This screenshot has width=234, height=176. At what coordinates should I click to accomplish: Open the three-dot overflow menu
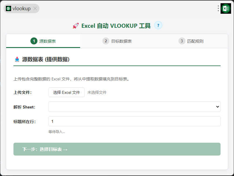pyautogui.click(x=218, y=8)
